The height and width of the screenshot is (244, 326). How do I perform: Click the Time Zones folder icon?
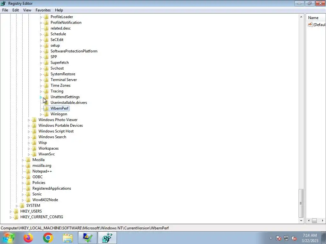(x=46, y=85)
